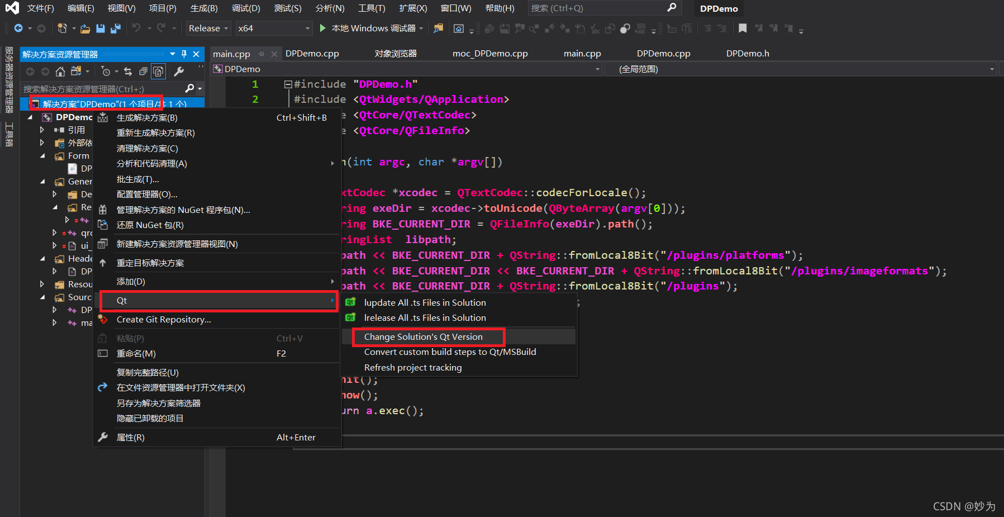
Task: Open the debugger target dropdown arrow
Action: [x=421, y=28]
